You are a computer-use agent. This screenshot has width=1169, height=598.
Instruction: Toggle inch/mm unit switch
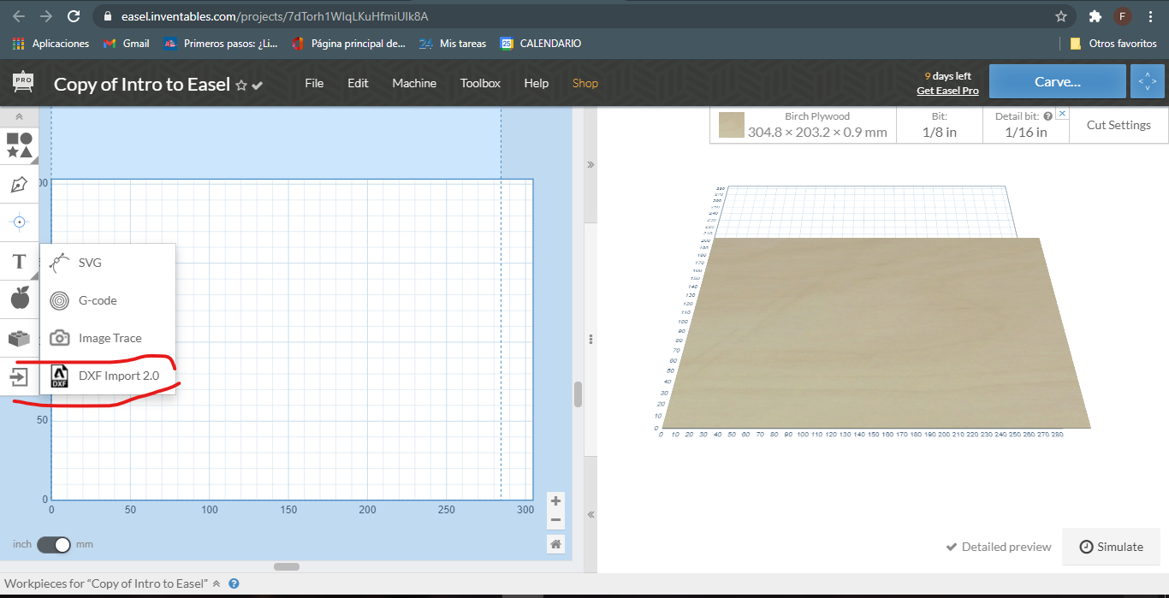54,544
